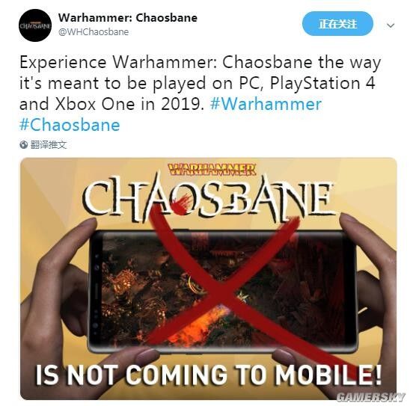Click the "IS NOT COMING TO MOBILE!" caption
This screenshot has width=410, height=406.
pyautogui.click(x=209, y=375)
